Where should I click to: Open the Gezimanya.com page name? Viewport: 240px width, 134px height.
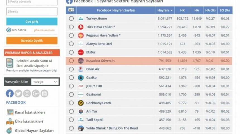[98, 103]
